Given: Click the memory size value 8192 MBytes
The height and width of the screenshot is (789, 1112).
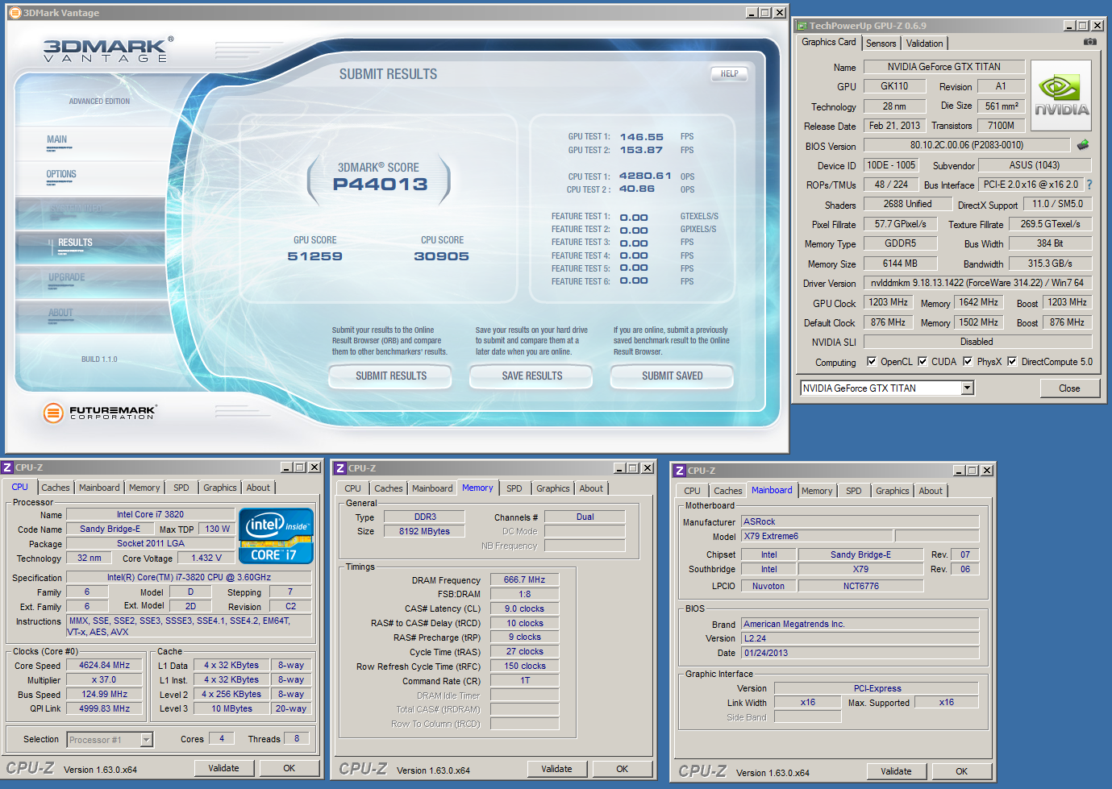Looking at the screenshot, I should tap(424, 531).
